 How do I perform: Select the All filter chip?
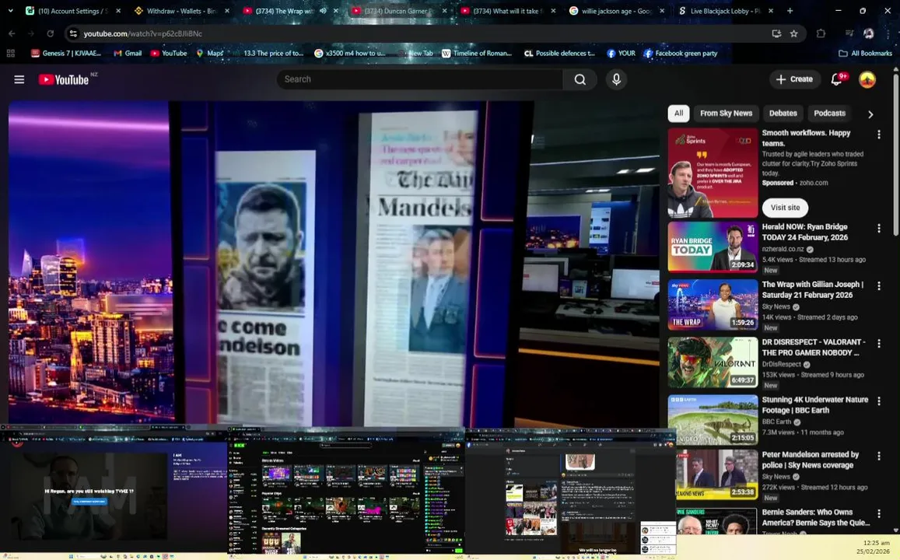(x=678, y=113)
